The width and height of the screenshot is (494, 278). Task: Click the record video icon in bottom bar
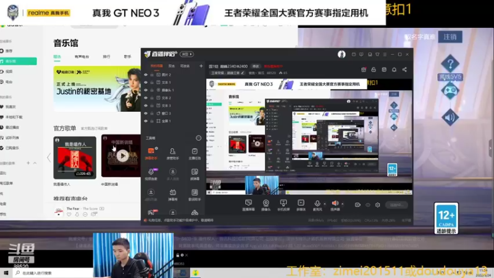[x=358, y=205]
